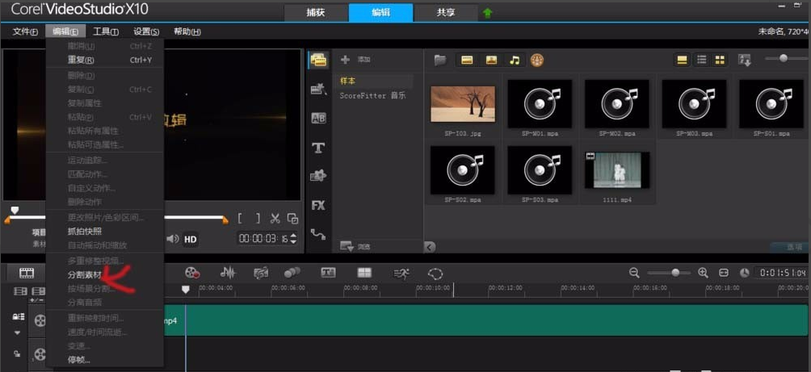The width and height of the screenshot is (811, 372).
Task: Adjust the thumbnail size slider in library
Action: pyautogui.click(x=783, y=58)
